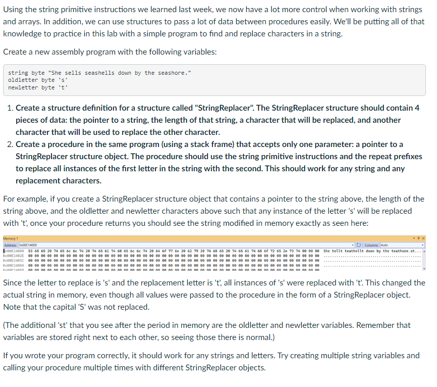Click the Memory window refresh icon
The image size is (437, 387).
point(359,245)
